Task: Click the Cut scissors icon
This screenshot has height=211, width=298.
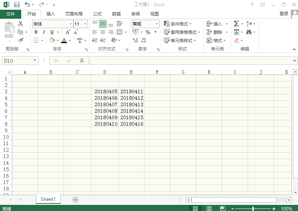Action: 20,24
